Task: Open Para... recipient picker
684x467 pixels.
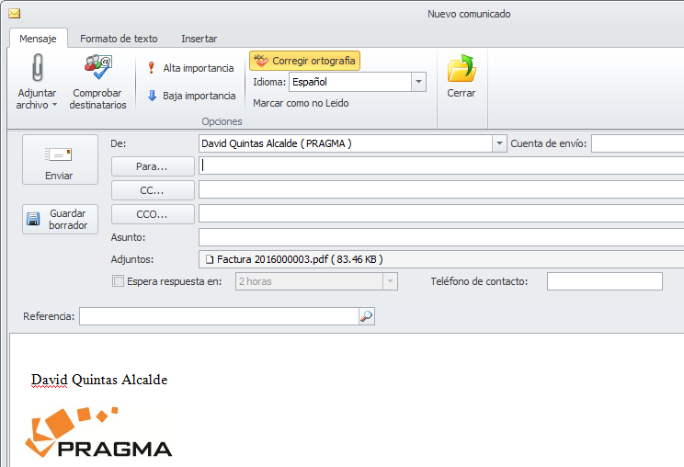Action: [x=153, y=166]
